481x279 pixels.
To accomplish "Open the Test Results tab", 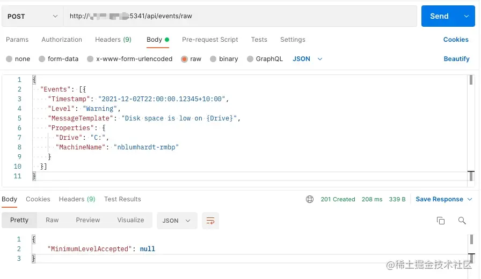I will [122, 199].
